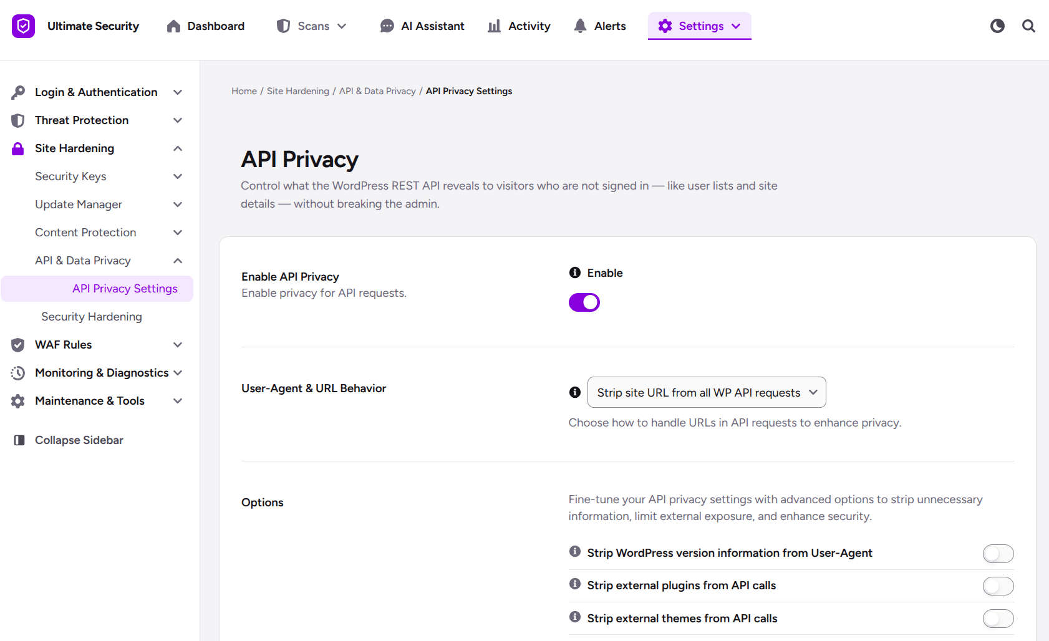
Task: Click the Ultimate Security shield logo
Action: coord(23,26)
